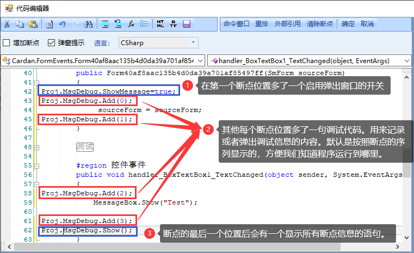
Task: Click the "#region 控件事件" line
Action: pos(110,165)
